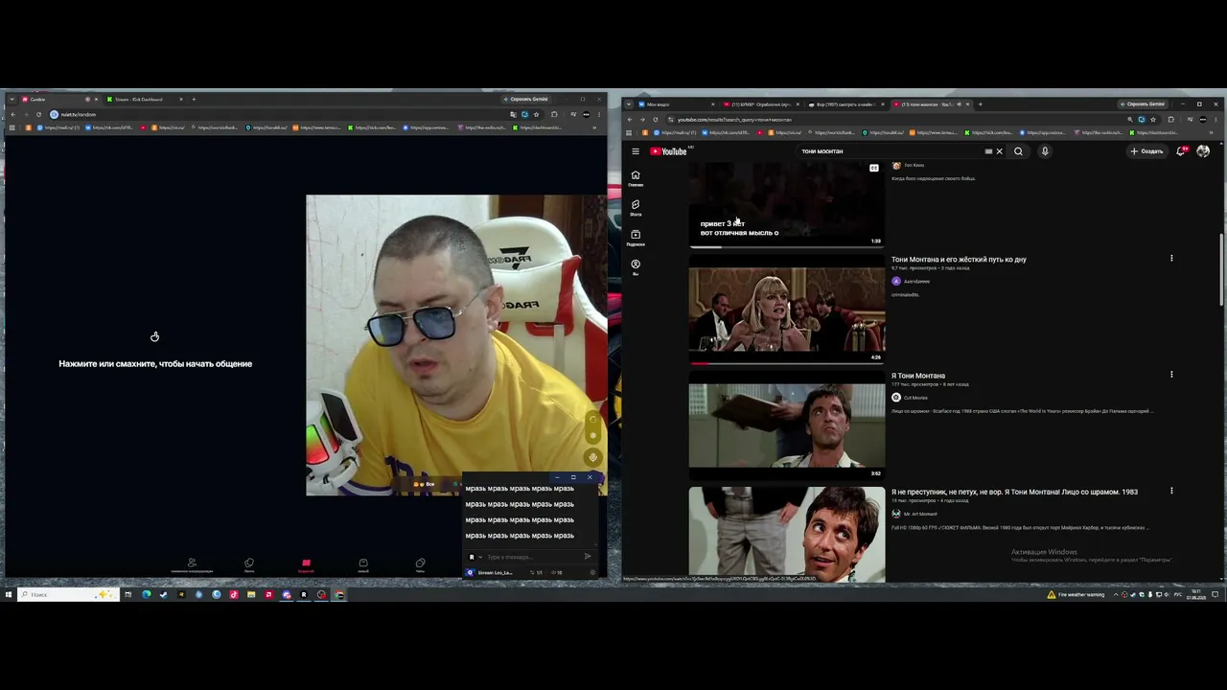The width and height of the screenshot is (1227, 690).
Task: Open Steam from the taskbar
Action: [163, 595]
